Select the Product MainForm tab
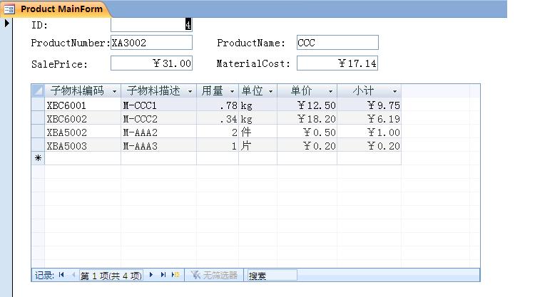Screen dimensions: 540x297 click(55, 9)
